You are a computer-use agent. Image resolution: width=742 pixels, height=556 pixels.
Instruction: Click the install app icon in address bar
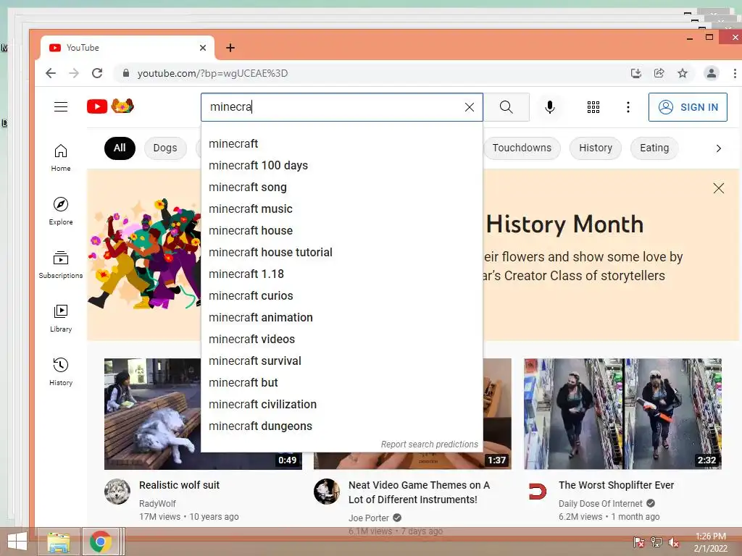[x=636, y=73]
